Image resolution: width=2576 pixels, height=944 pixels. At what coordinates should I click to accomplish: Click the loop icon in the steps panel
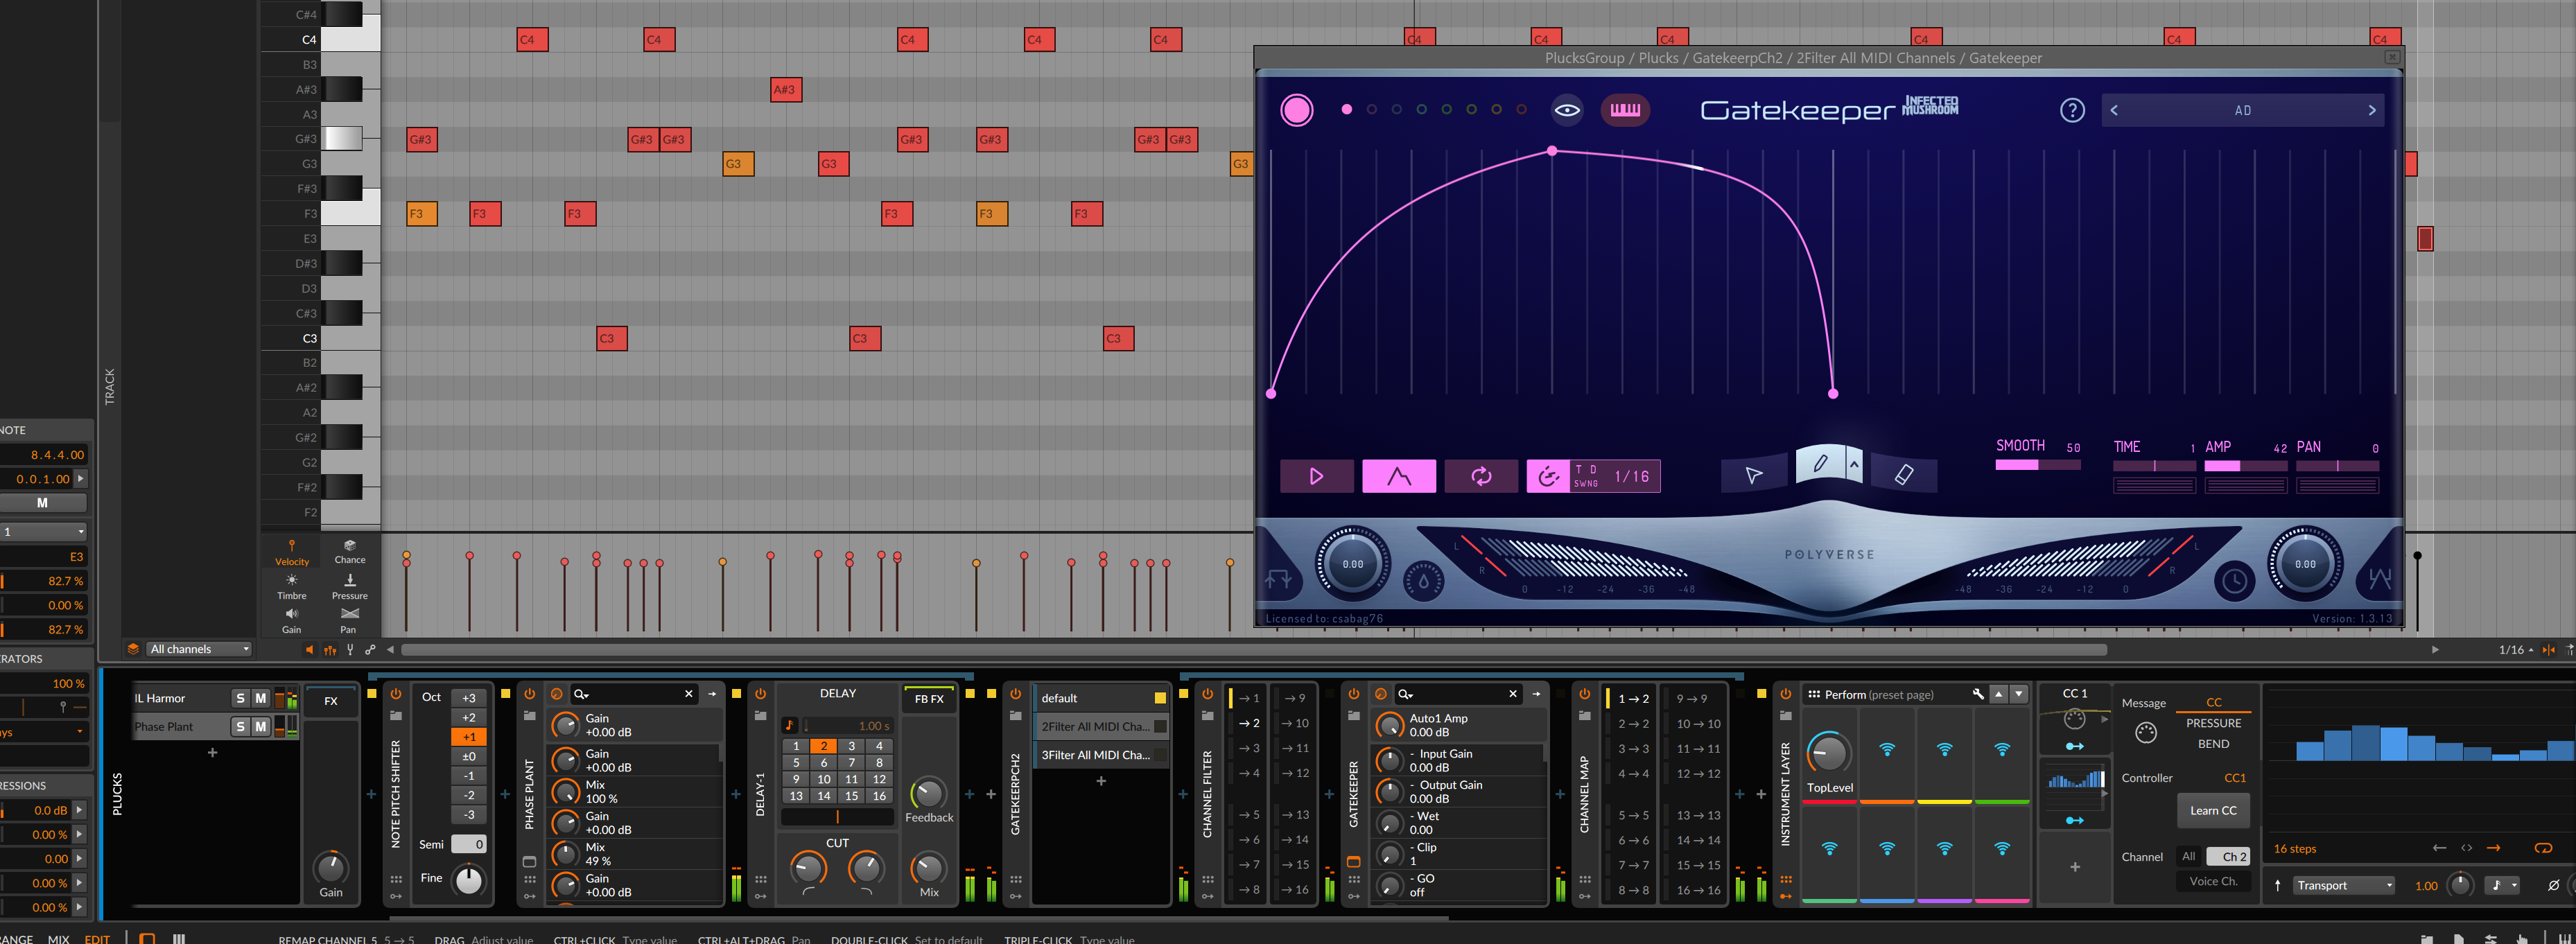(2543, 848)
